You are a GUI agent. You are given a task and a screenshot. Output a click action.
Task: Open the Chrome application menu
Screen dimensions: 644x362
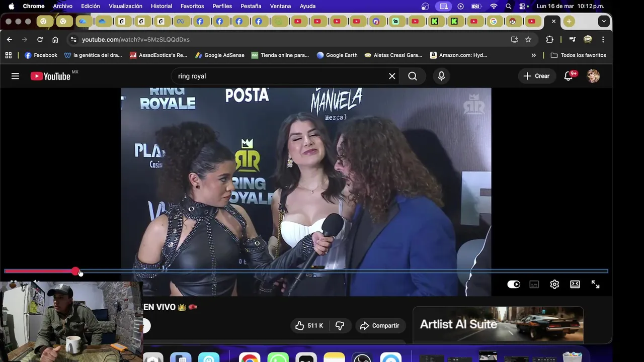pyautogui.click(x=34, y=6)
